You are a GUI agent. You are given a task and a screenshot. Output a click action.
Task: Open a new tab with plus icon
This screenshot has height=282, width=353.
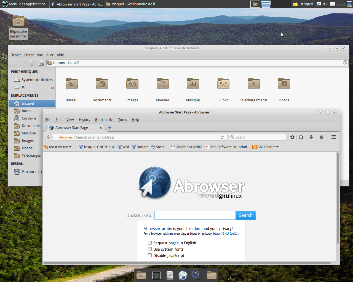110,128
